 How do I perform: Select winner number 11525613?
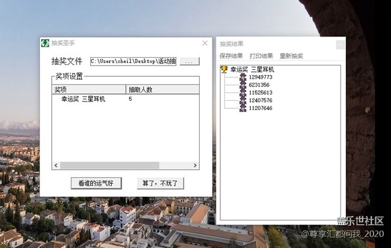click(260, 92)
